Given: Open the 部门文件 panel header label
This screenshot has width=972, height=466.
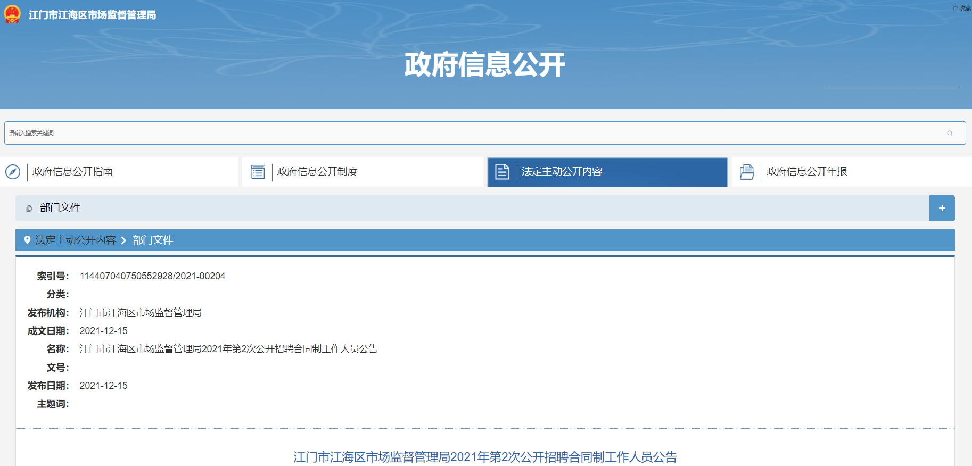Looking at the screenshot, I should 60,208.
